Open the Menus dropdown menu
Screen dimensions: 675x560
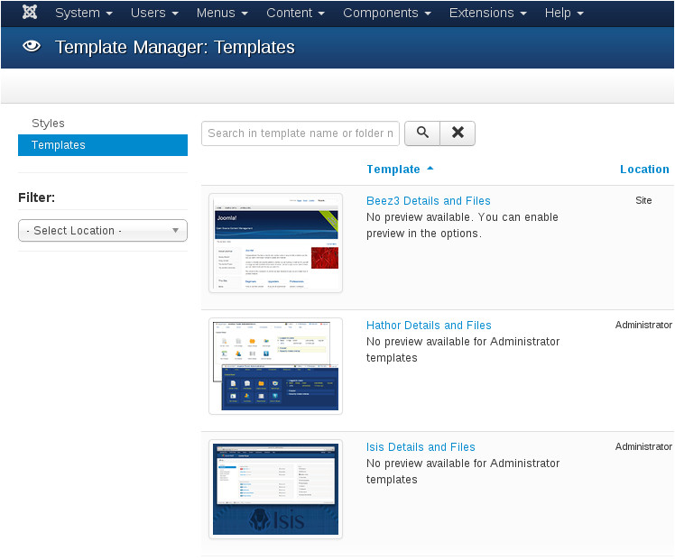coord(222,13)
